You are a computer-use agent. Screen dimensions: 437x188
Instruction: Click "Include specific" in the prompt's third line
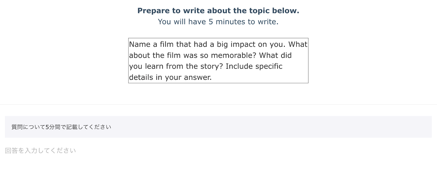[254, 66]
